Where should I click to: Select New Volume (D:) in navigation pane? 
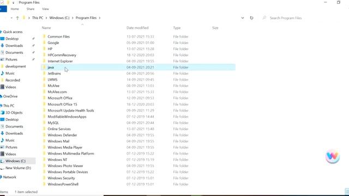18,168
